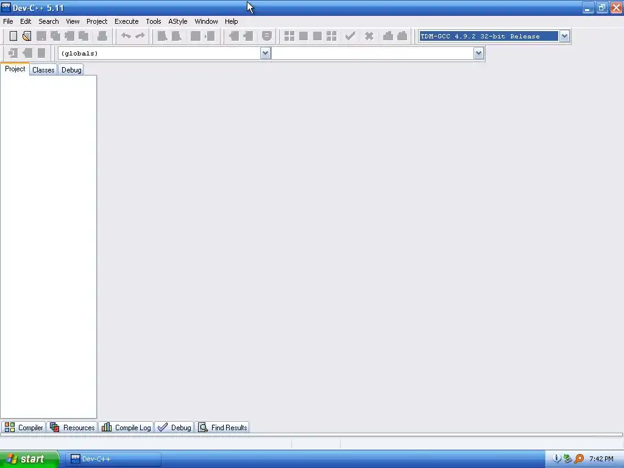The width and height of the screenshot is (624, 468).
Task: Open the View menu
Action: click(x=73, y=21)
